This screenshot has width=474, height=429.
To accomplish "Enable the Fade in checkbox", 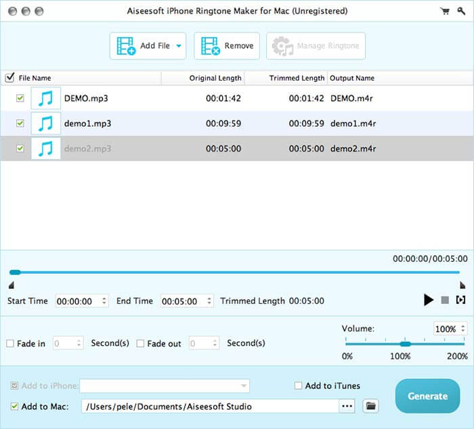I will pyautogui.click(x=10, y=344).
